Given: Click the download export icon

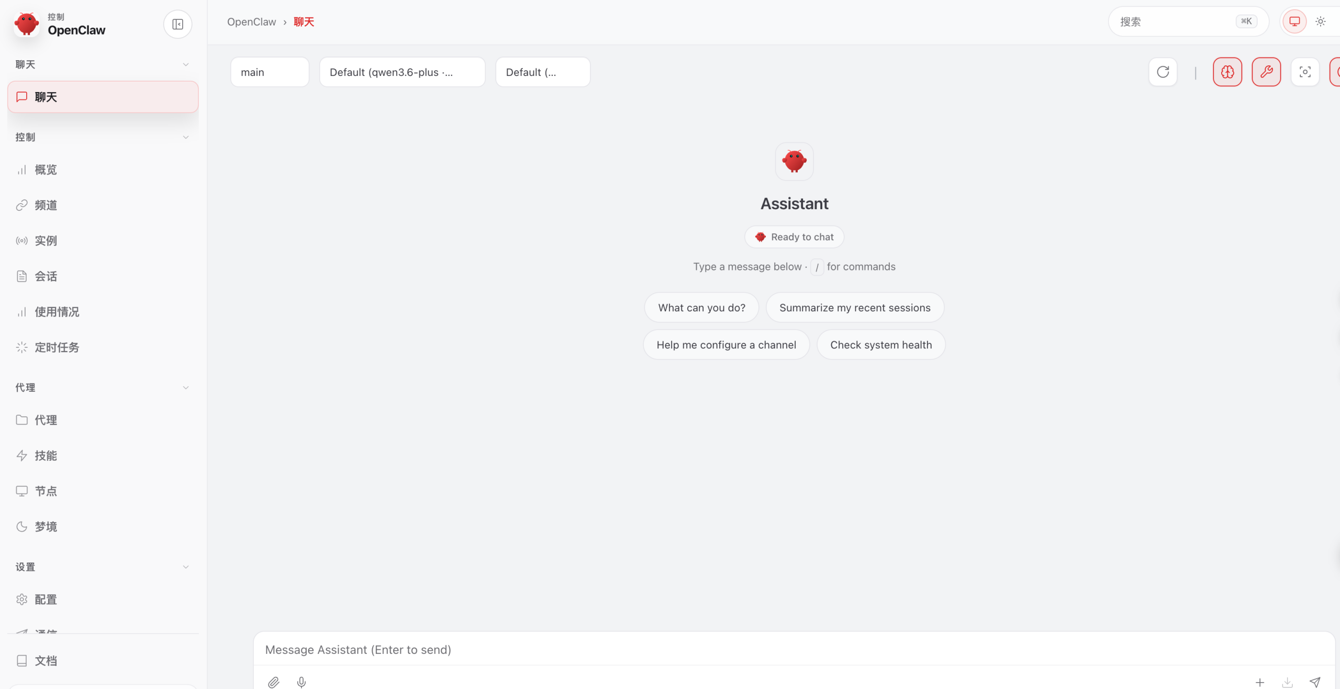Looking at the screenshot, I should [1287, 682].
